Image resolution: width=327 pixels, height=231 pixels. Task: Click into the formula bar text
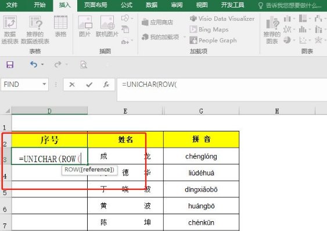[149, 85]
